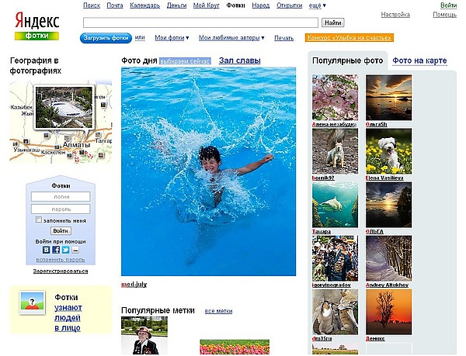Sign in with the VKontakte icon
Screen dimensions: 466x356
(46, 250)
